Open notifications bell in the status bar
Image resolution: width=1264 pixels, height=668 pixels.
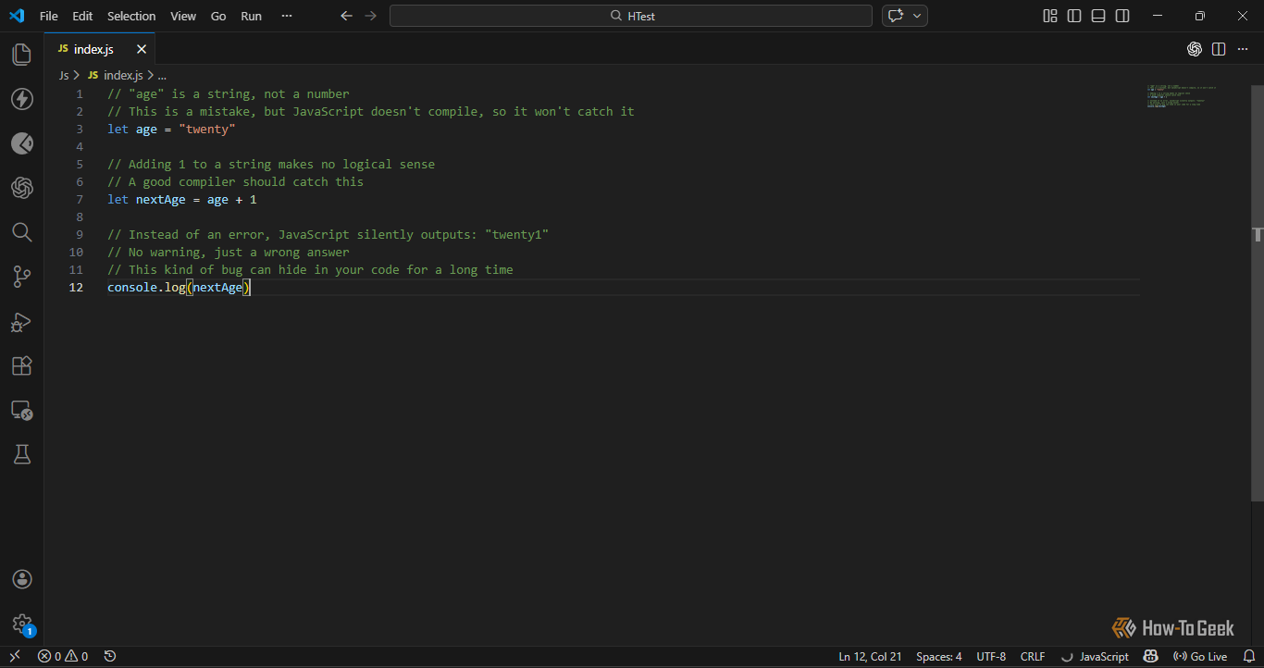[x=1248, y=656]
